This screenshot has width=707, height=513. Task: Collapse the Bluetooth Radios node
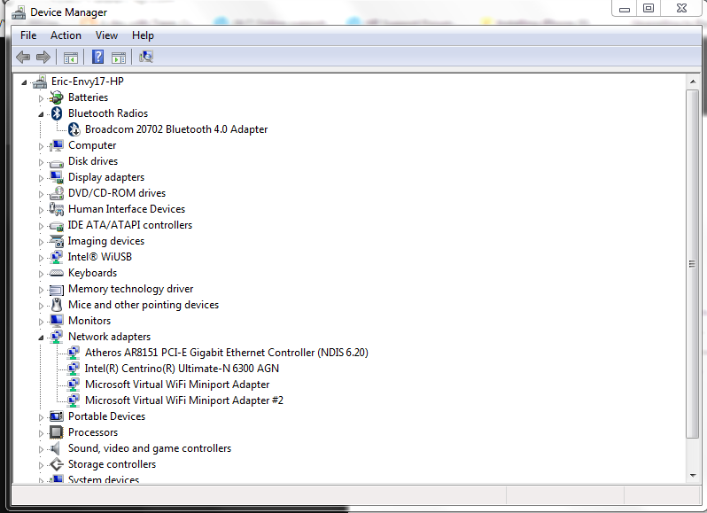pyautogui.click(x=41, y=114)
